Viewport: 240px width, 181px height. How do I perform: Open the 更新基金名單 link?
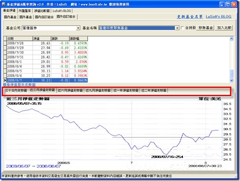pyautogui.click(x=190, y=17)
